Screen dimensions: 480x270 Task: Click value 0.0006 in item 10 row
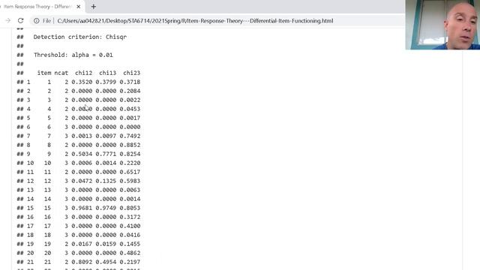point(82,163)
